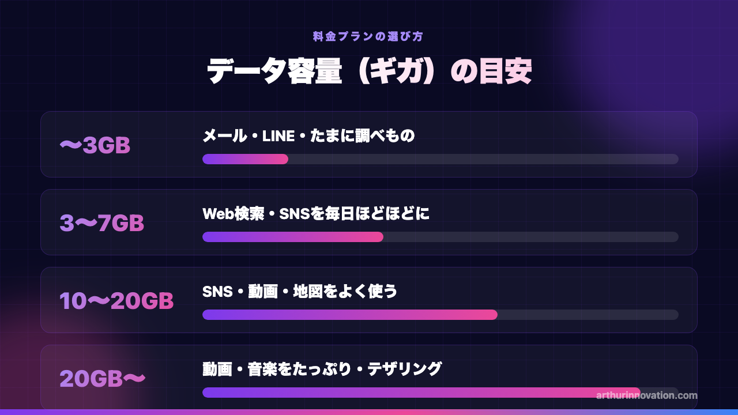This screenshot has height=415, width=738.
Task: Click the empty track of the 10〜20GB bar
Action: (x=588, y=315)
